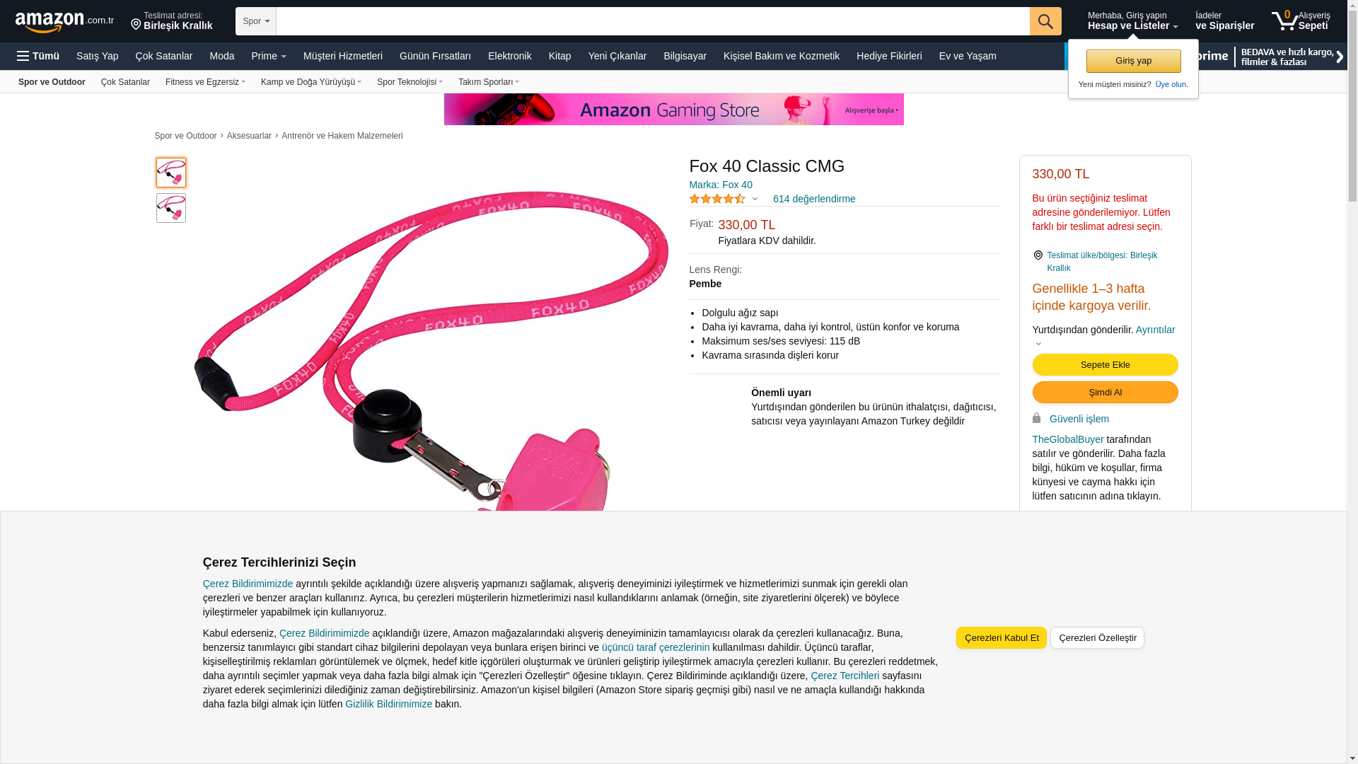
Task: Click the star rating icons
Action: tap(717, 199)
